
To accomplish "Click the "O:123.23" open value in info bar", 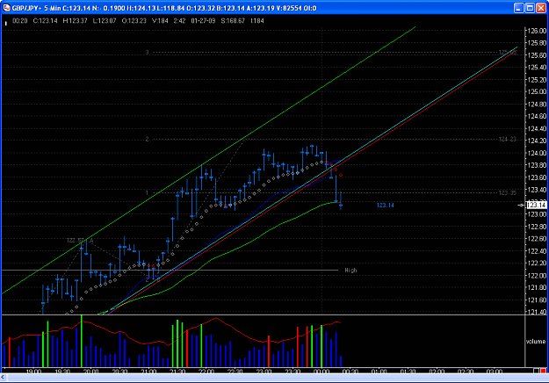I will [x=134, y=21].
